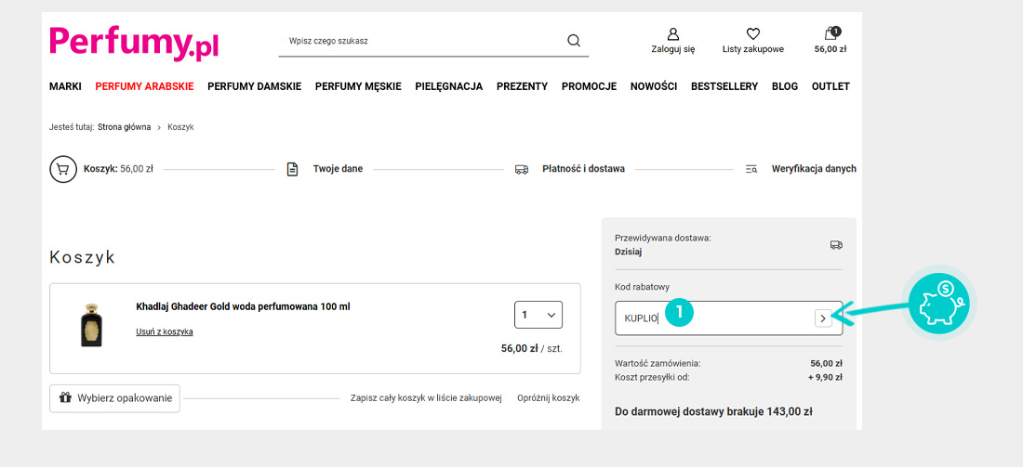This screenshot has height=467, width=1023.
Task: Click Wybierz opakowanie button
Action: click(x=114, y=398)
